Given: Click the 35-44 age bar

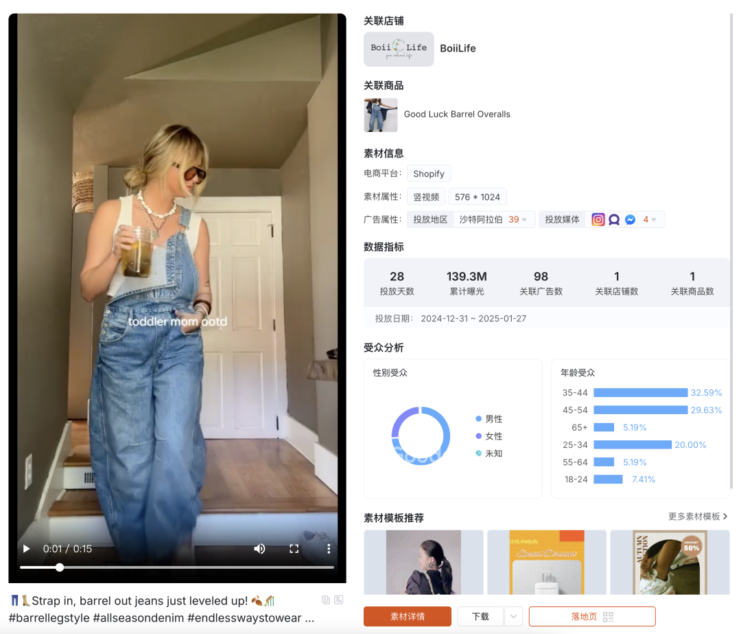Looking at the screenshot, I should click(x=641, y=393).
